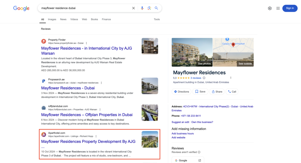Show more options for ioffplandubai.com result

[100, 110]
